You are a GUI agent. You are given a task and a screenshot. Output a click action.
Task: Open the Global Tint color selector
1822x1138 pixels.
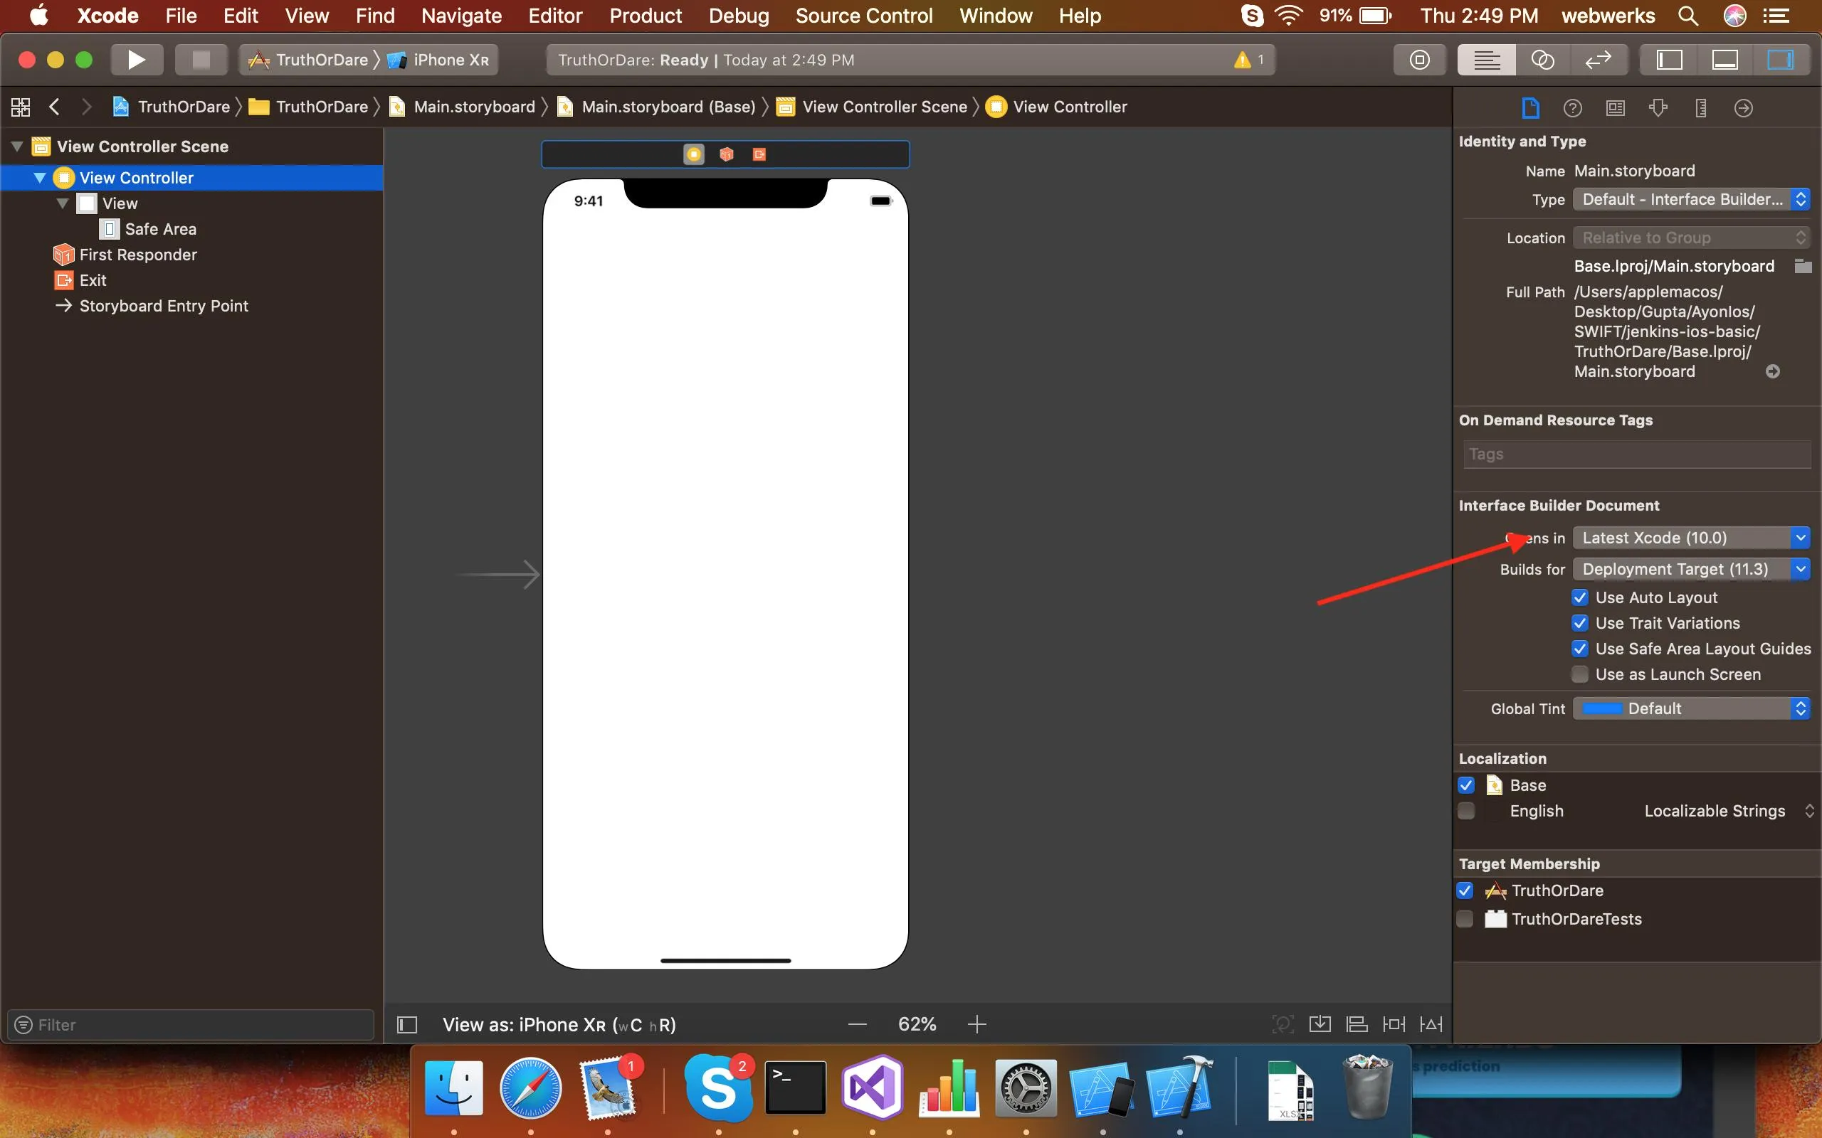[x=1690, y=708]
